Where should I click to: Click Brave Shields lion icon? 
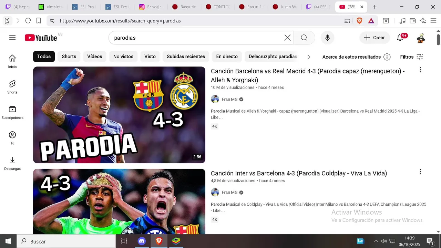[359, 21]
